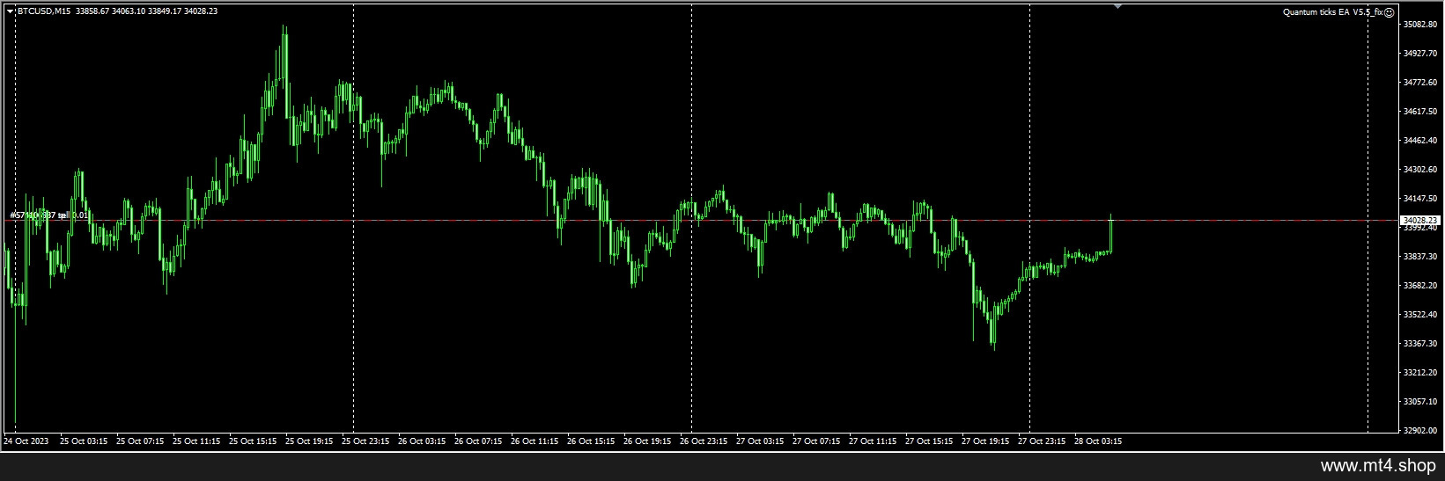Click the 34302.60 price scale label
The width and height of the screenshot is (1445, 481).
[1420, 170]
